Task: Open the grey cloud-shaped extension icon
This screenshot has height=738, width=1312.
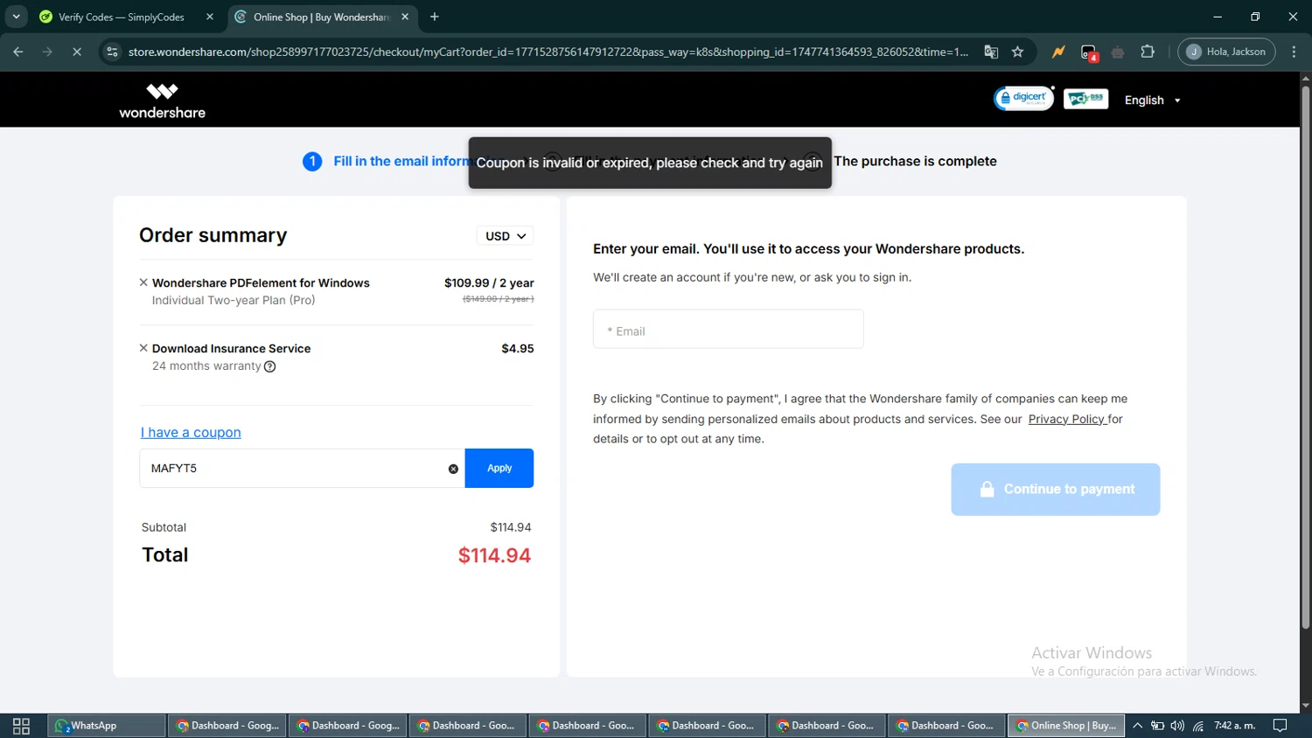Action: pyautogui.click(x=1118, y=52)
